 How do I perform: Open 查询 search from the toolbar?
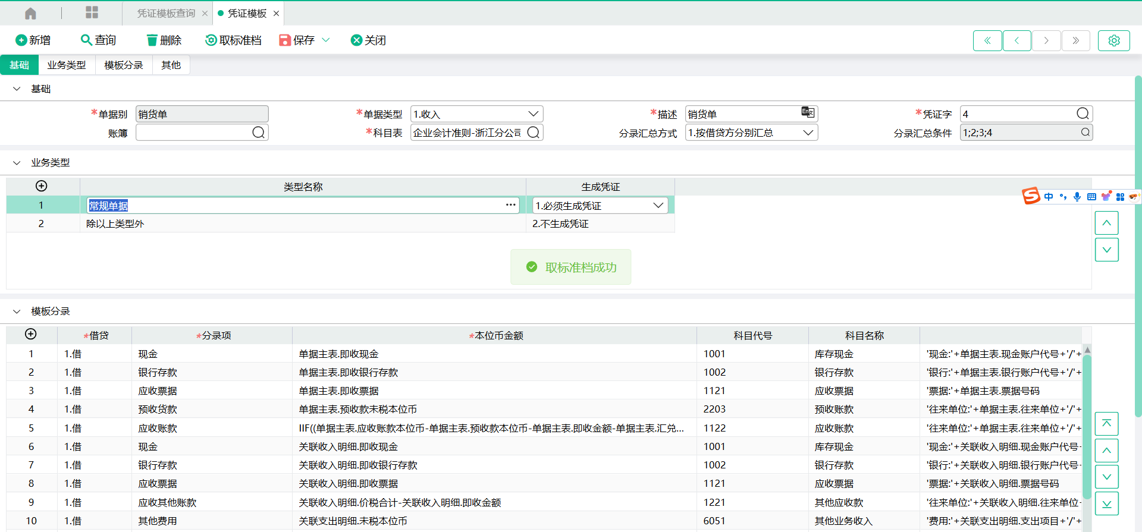(x=98, y=40)
